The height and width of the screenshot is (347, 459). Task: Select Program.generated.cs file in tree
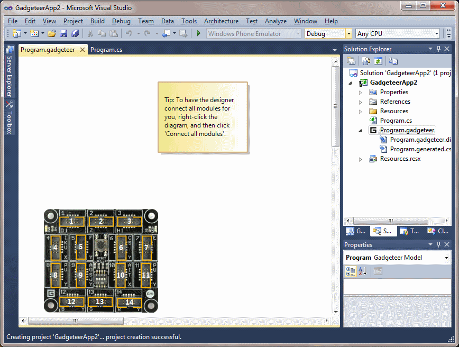click(420, 149)
